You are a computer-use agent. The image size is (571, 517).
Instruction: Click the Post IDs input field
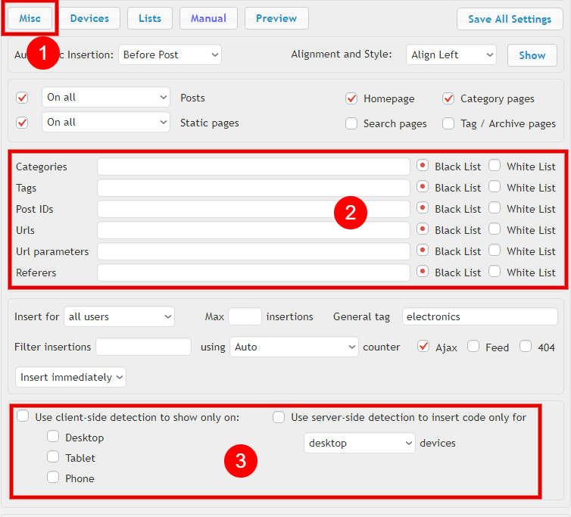[254, 209]
